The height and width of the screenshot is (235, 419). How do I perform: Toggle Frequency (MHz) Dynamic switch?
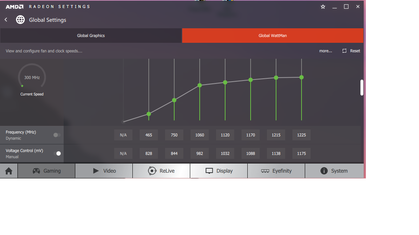pyautogui.click(x=57, y=135)
